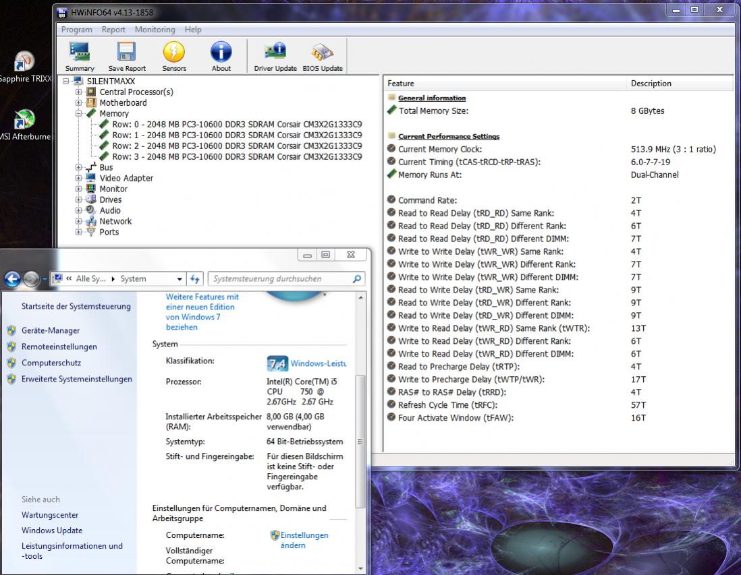Click the refresh button beside address bar
Viewport: 741px width, 575px height.
195,279
